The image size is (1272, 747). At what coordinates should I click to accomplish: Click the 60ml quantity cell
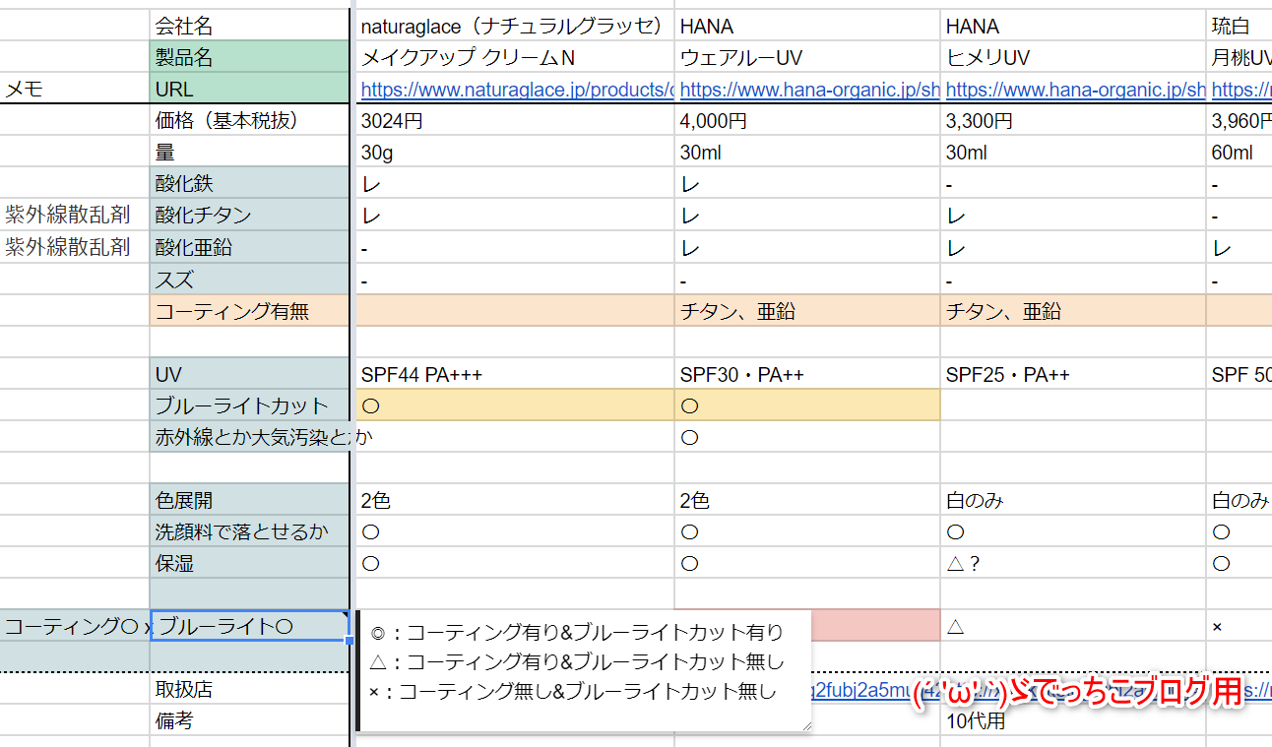click(1240, 153)
